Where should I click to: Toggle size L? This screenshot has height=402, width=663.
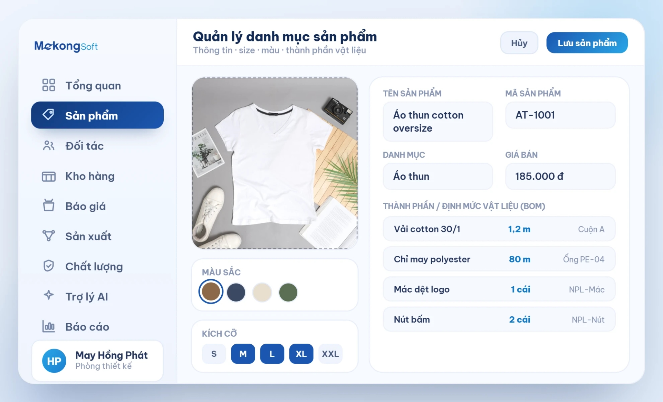(x=272, y=354)
